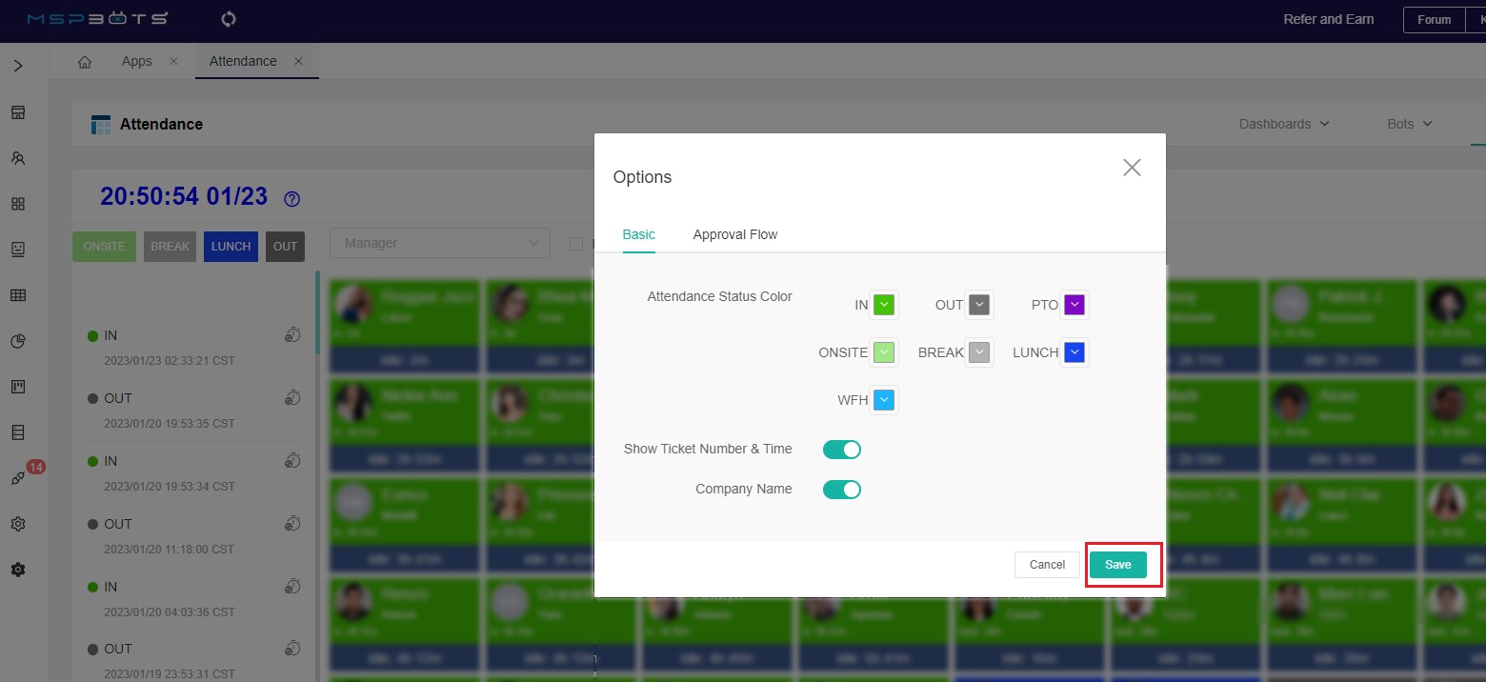Image resolution: width=1486 pixels, height=682 pixels.
Task: Switch to the Approval Flow tab
Action: click(734, 234)
